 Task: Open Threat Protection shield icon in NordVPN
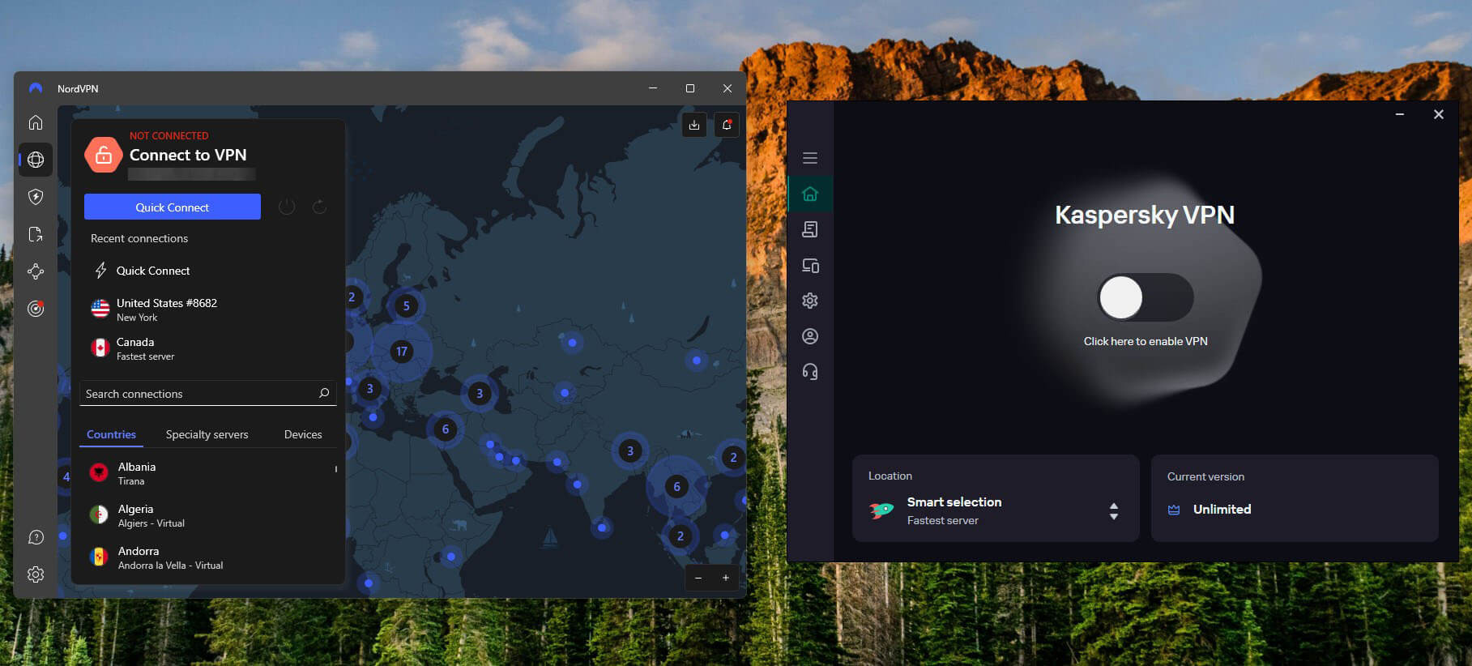click(x=36, y=197)
